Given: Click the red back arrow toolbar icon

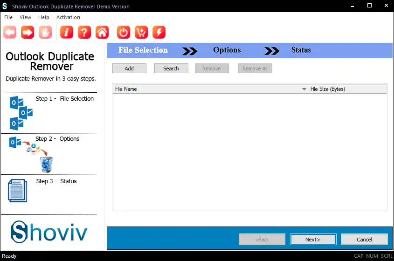Looking at the screenshot, I should click(x=10, y=32).
